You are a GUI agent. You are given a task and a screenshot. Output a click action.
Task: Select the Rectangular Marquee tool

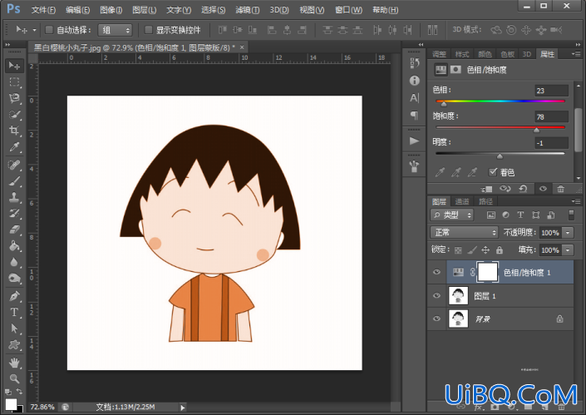click(x=14, y=82)
